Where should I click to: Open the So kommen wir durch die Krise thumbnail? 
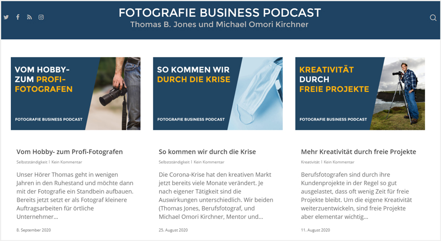(218, 94)
